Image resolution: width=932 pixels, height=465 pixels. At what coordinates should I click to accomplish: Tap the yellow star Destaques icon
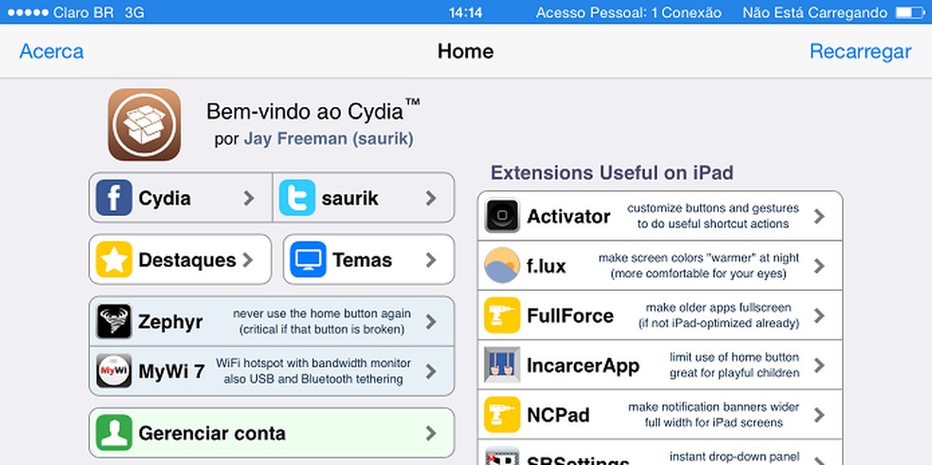[x=114, y=259]
